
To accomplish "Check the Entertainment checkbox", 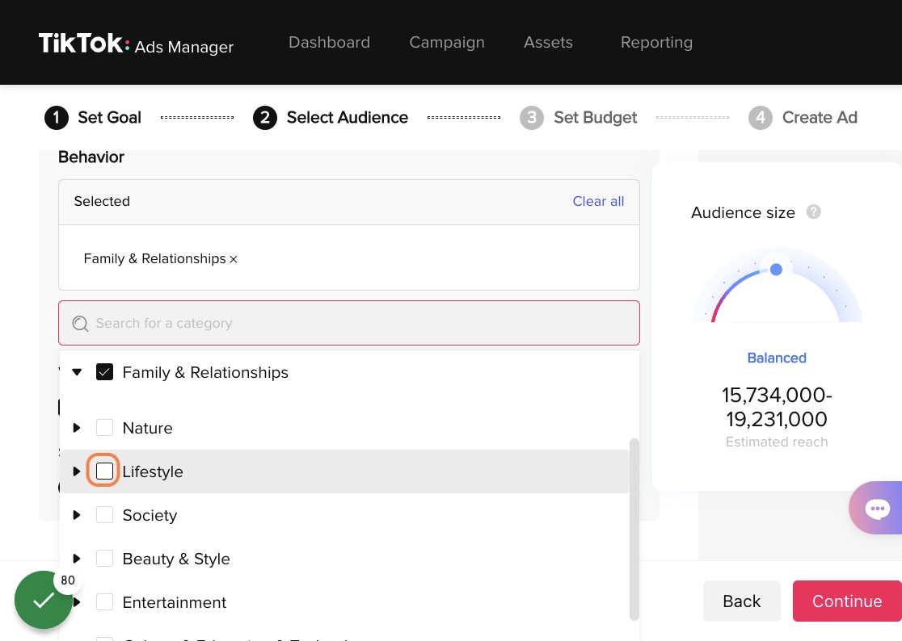I will tap(105, 602).
